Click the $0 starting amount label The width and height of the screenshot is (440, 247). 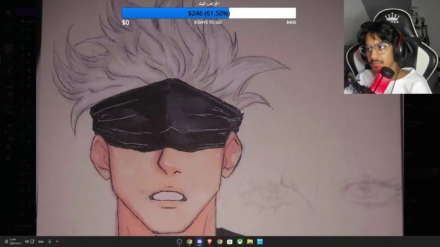[x=125, y=22]
